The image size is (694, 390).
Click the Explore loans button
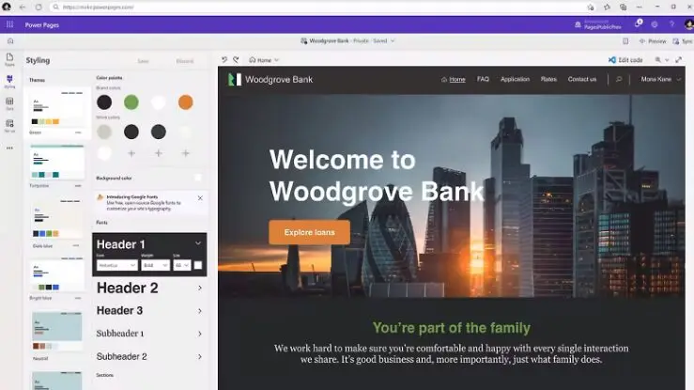309,232
